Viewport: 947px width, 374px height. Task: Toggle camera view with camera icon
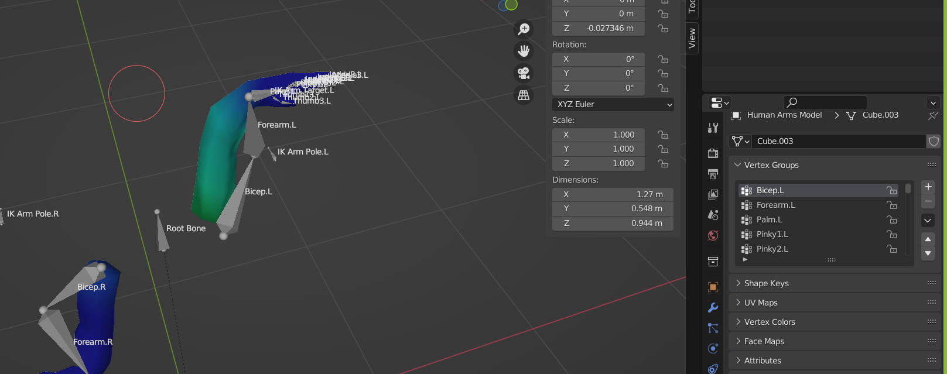tap(524, 73)
